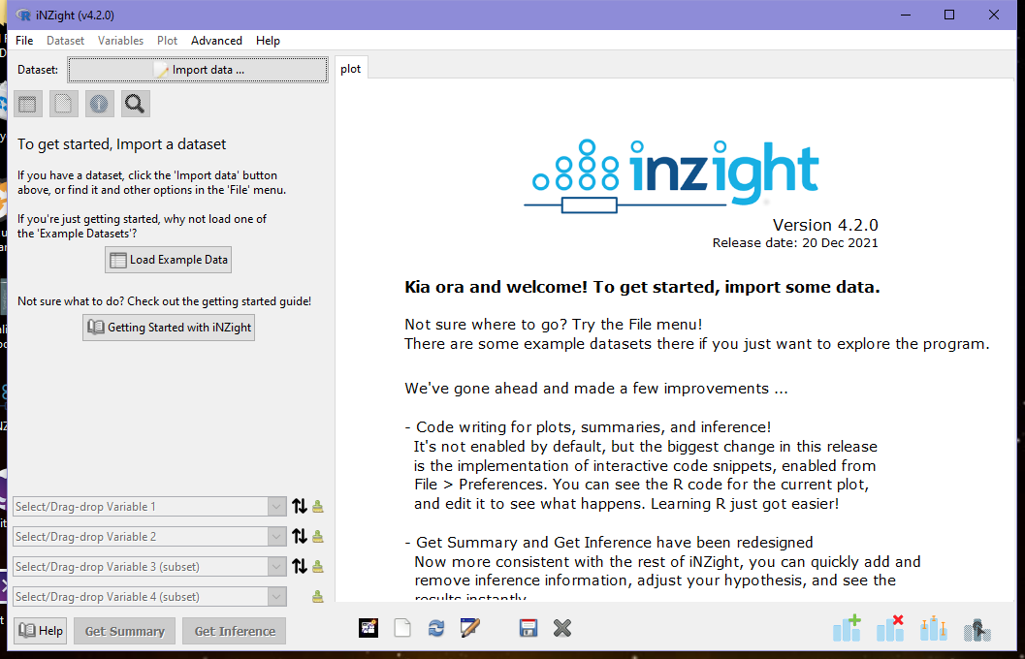Save the current plot using floppy disk icon
Viewport: 1025px width, 659px height.
(x=528, y=627)
